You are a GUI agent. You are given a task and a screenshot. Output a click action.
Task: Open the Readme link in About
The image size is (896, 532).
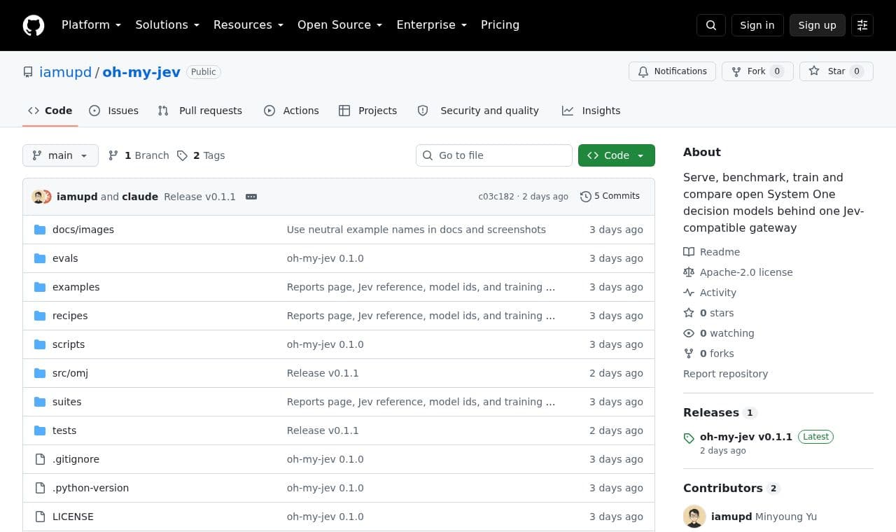(712, 252)
